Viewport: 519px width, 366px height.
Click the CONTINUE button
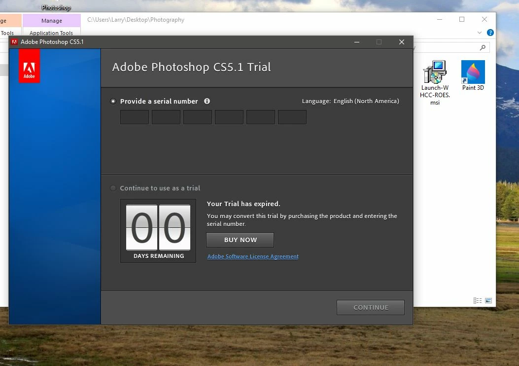pyautogui.click(x=370, y=307)
